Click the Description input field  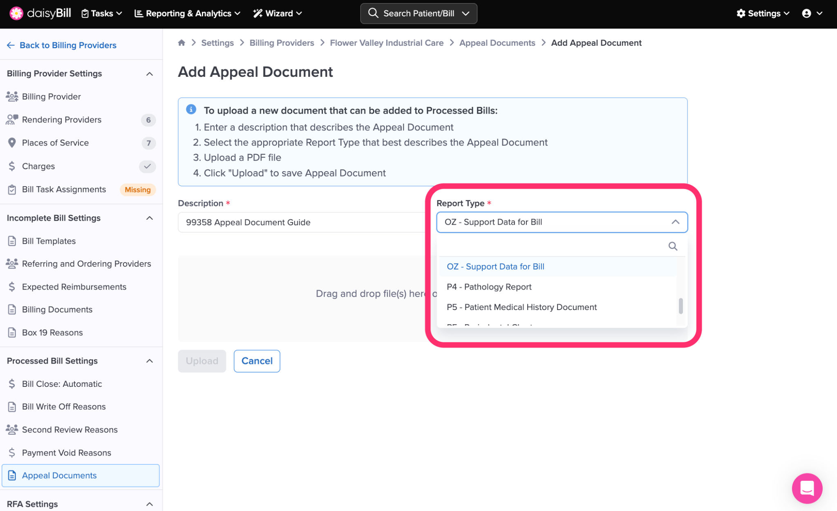click(302, 223)
